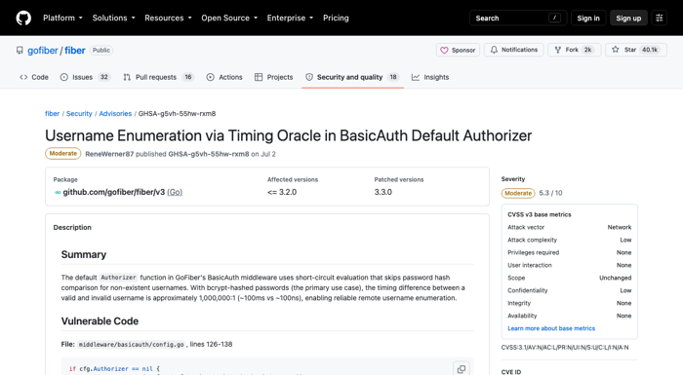Expand the Solutions menu
The image size is (683, 375).
[x=114, y=18]
